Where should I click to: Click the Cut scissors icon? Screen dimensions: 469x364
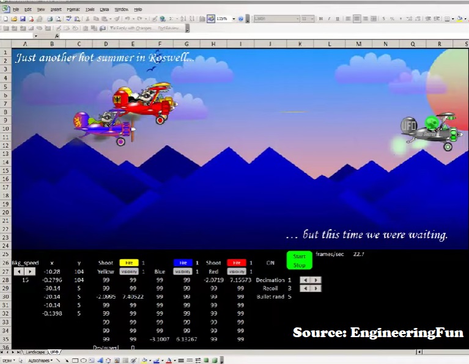pyautogui.click(x=87, y=19)
